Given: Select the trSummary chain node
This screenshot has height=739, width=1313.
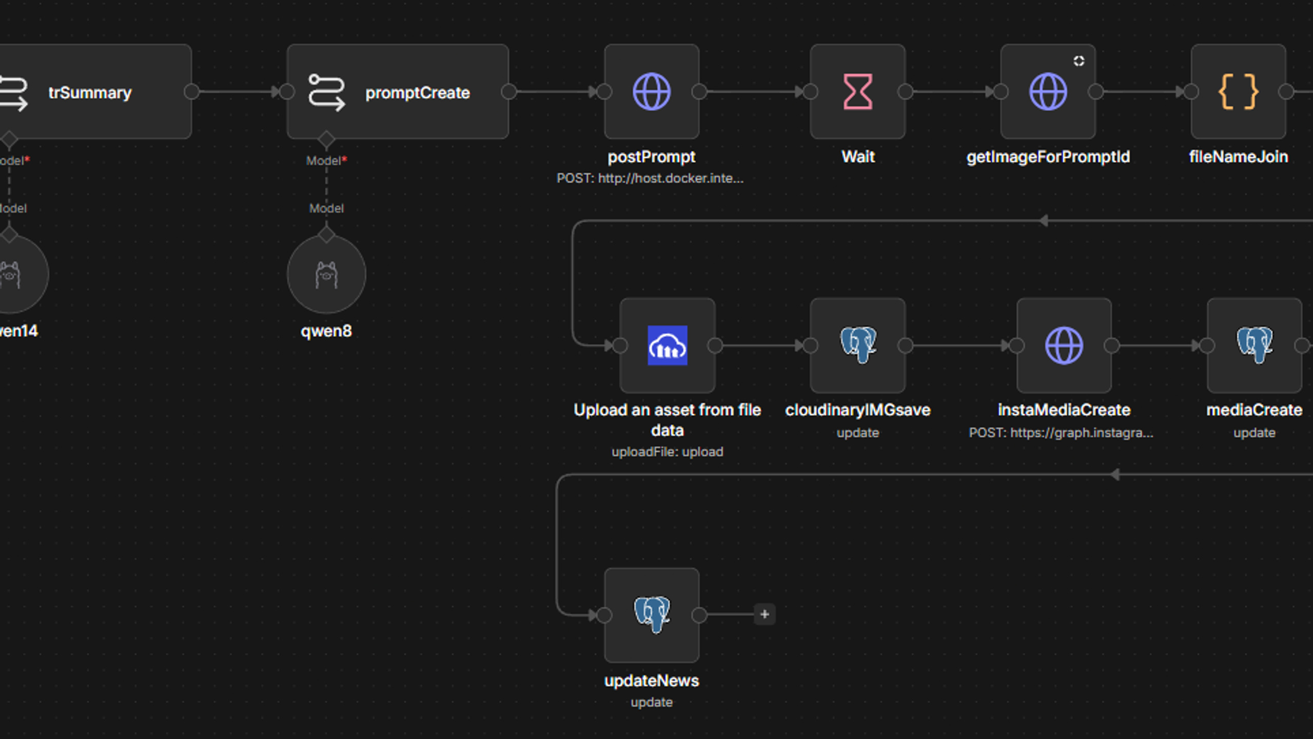Looking at the screenshot, I should click(95, 92).
